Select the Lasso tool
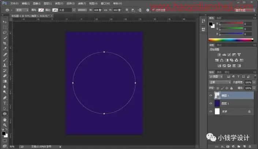The image size is (258, 149). [x=5, y=33]
